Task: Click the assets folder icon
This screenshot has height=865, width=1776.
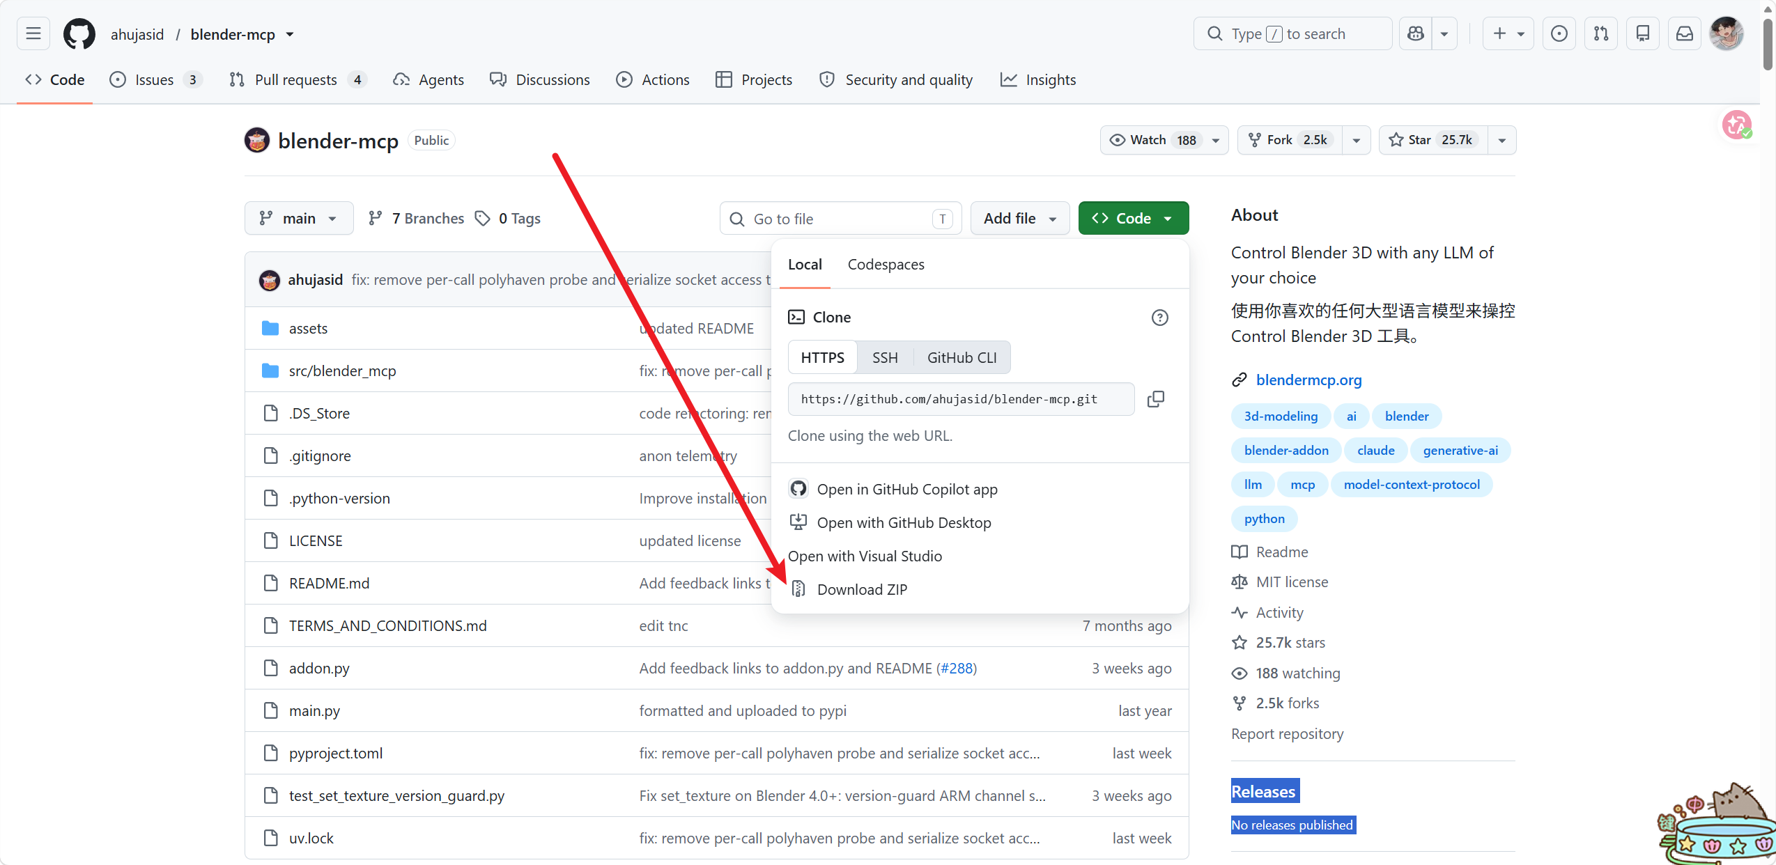Action: coord(270,328)
